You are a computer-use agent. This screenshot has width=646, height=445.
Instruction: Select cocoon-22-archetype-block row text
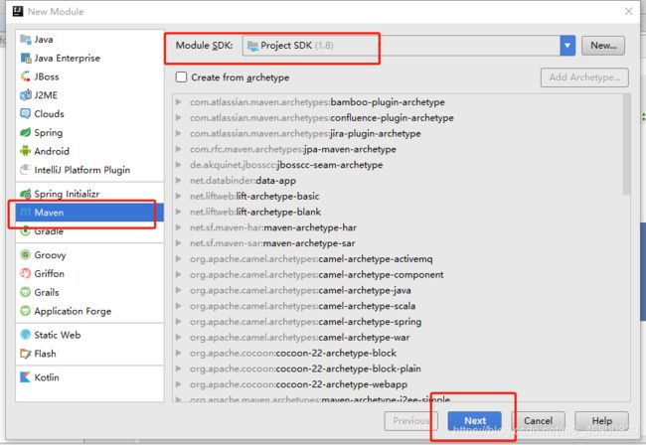click(293, 353)
